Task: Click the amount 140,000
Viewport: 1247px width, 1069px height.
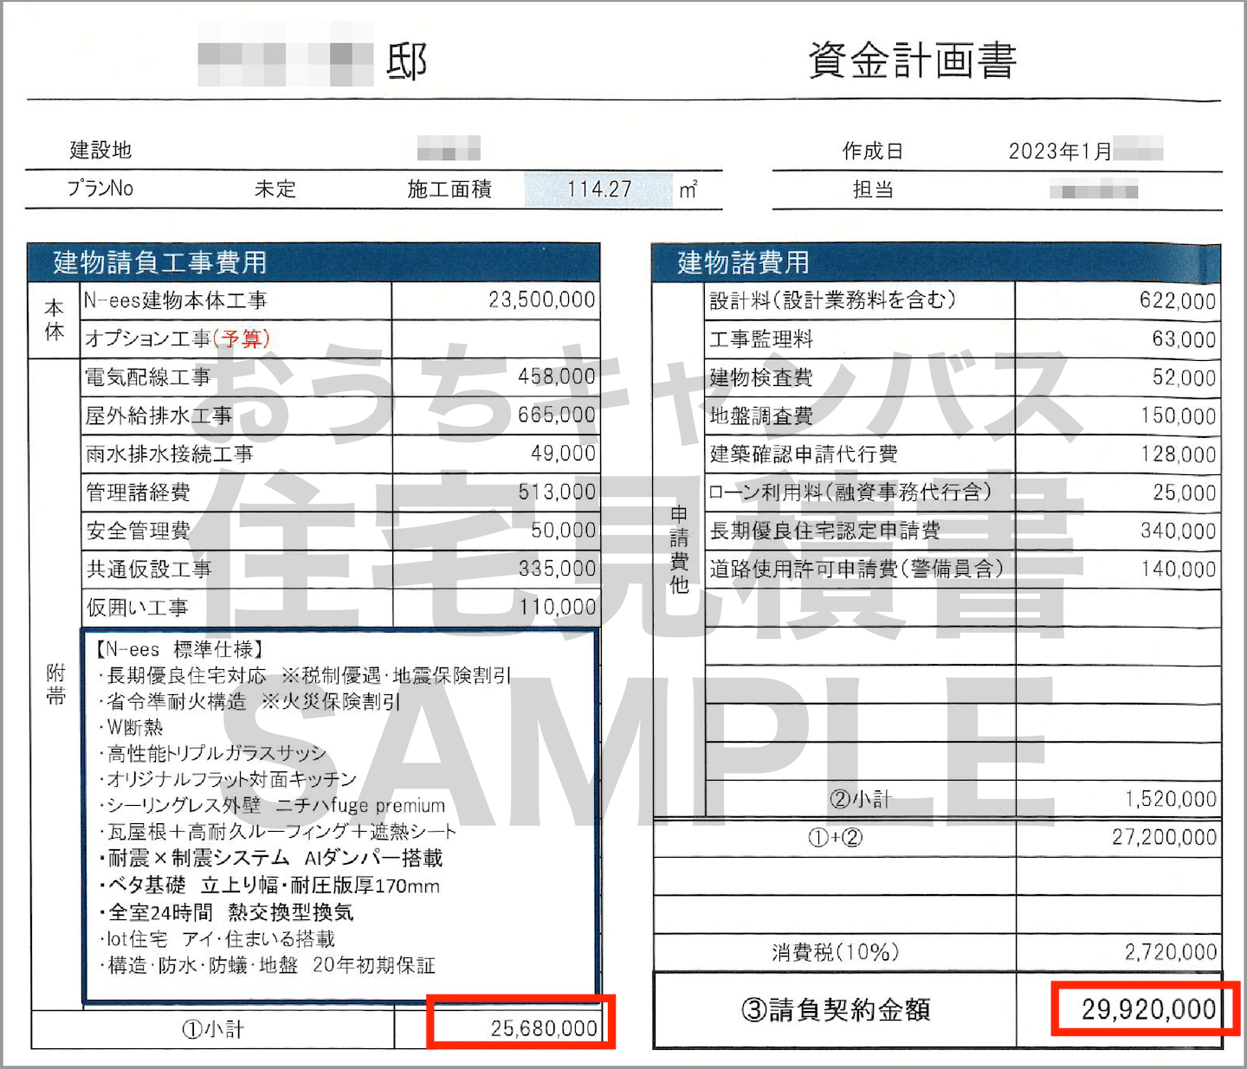Action: [1178, 569]
